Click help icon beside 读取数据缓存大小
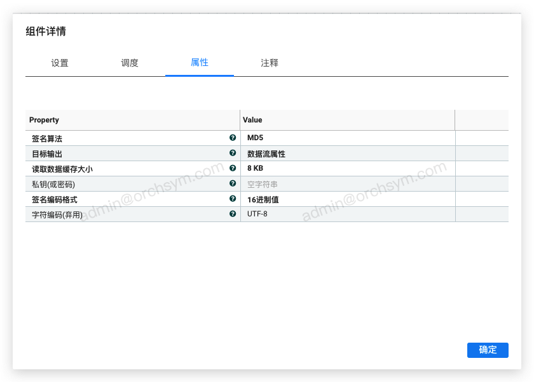534x382 pixels. coord(233,168)
